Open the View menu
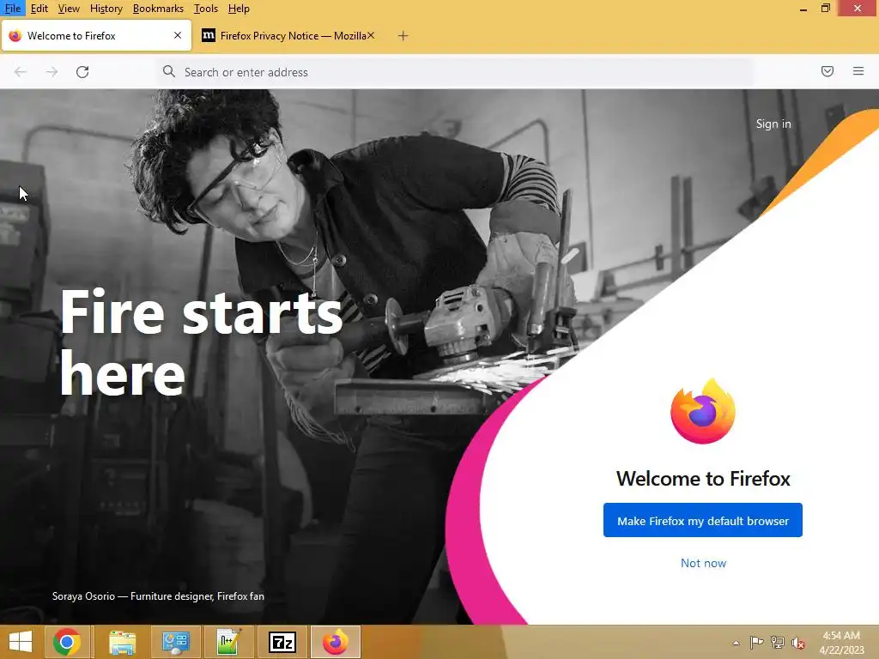879x659 pixels. [69, 9]
